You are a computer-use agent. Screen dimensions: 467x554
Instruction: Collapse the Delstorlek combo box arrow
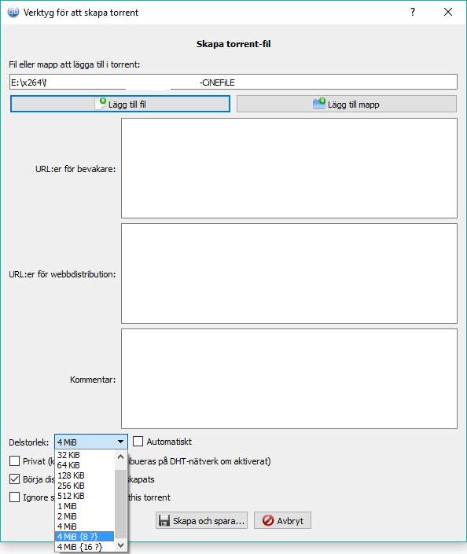(x=120, y=442)
